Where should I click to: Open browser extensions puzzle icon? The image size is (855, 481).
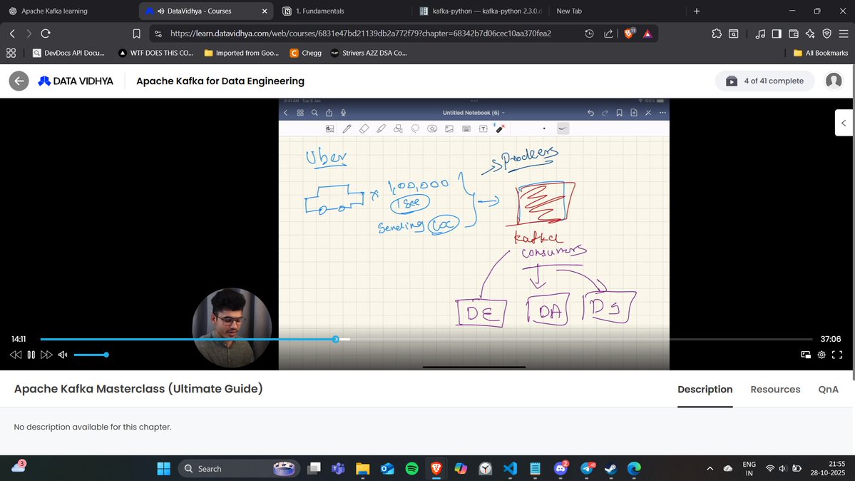tap(717, 34)
